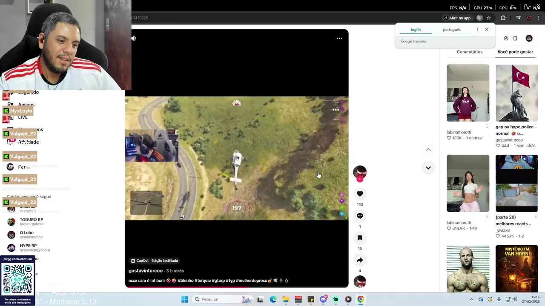Image resolution: width=545 pixels, height=306 pixels.
Task: Open Translate popup options menu
Action: (x=477, y=30)
